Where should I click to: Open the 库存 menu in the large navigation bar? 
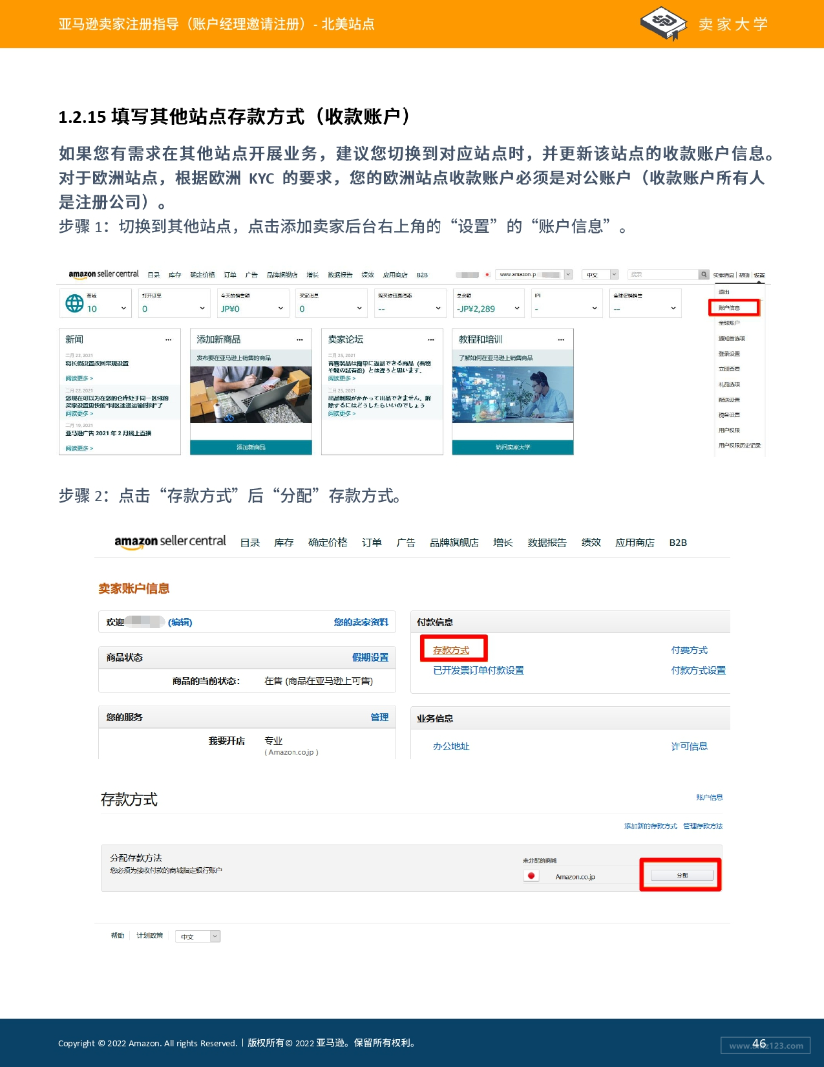point(284,543)
